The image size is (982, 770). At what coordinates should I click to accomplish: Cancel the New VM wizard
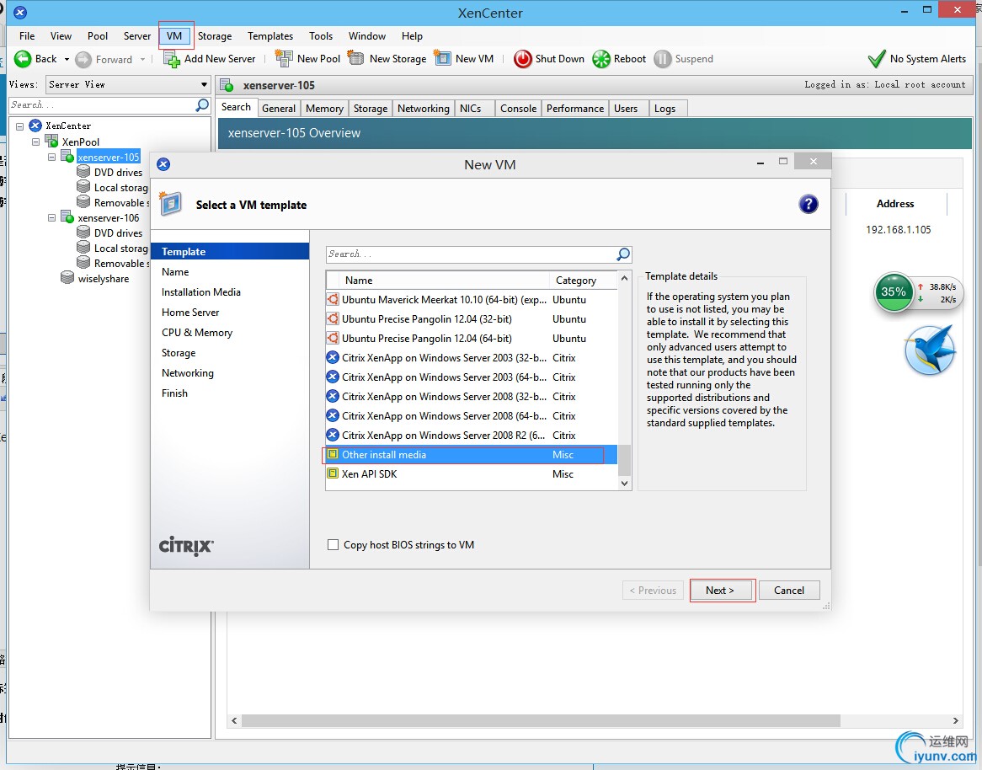(789, 591)
